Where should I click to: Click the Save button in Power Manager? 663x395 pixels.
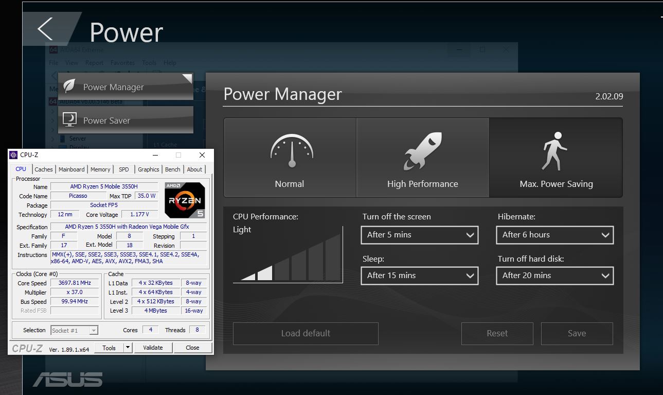coord(577,333)
